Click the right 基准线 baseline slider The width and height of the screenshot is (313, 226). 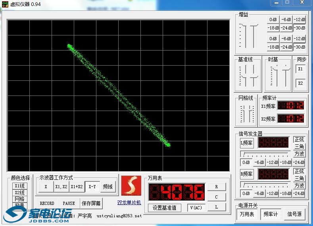coord(254,76)
